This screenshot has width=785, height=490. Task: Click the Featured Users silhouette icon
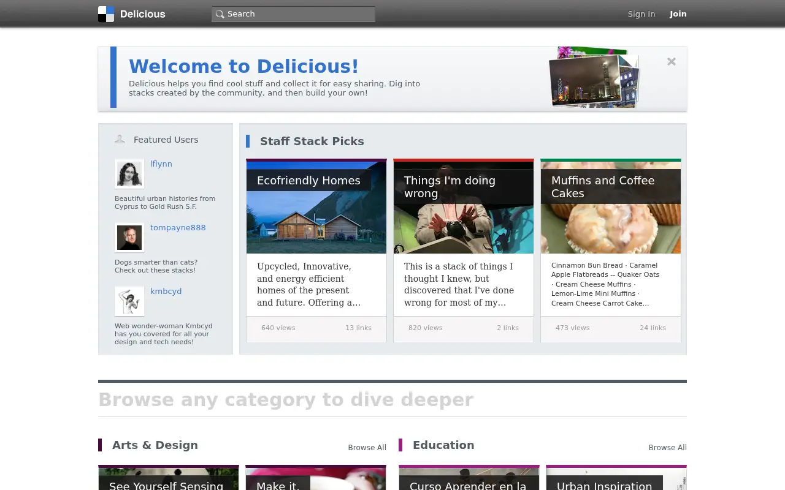(x=120, y=140)
